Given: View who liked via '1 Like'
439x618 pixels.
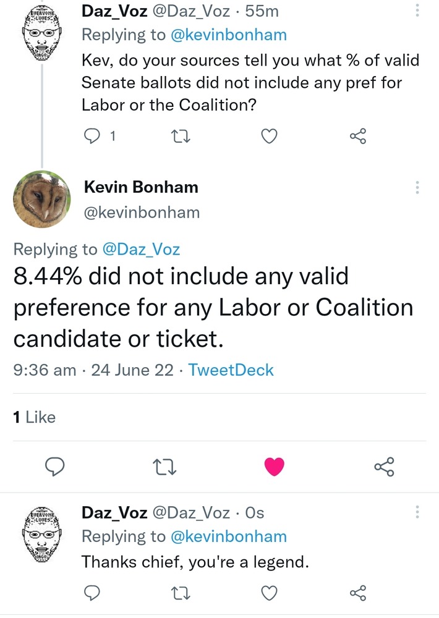Looking at the screenshot, I should (35, 418).
